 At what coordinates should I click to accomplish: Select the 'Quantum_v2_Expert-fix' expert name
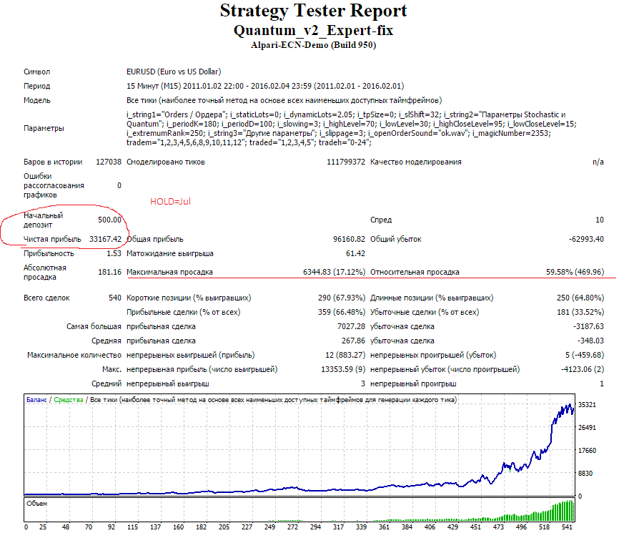313,30
